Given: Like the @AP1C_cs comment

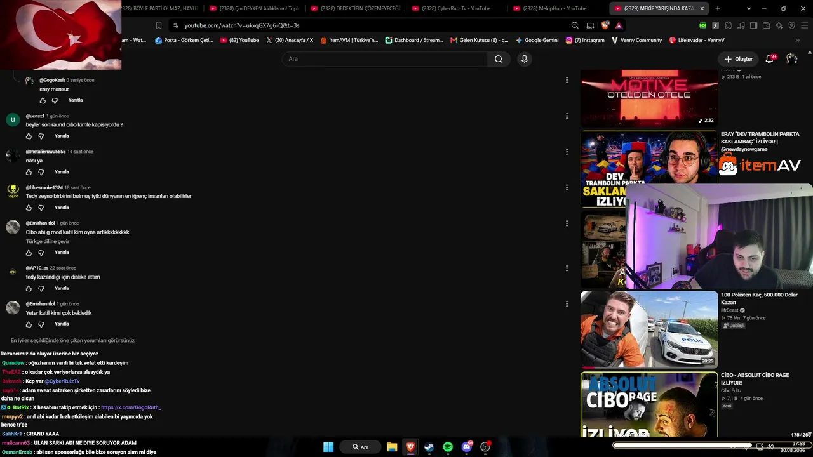Looking at the screenshot, I should pyautogui.click(x=29, y=289).
